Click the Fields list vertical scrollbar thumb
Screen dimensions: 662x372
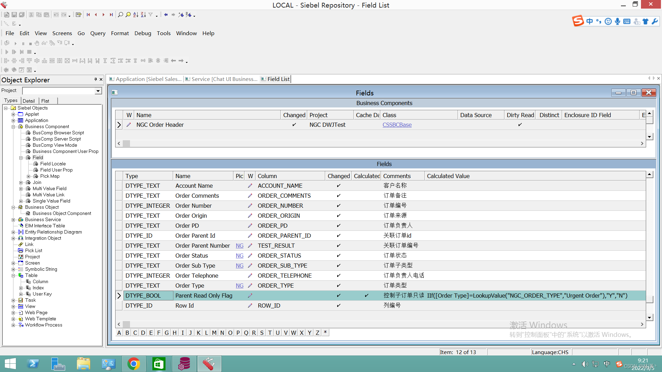click(x=650, y=299)
